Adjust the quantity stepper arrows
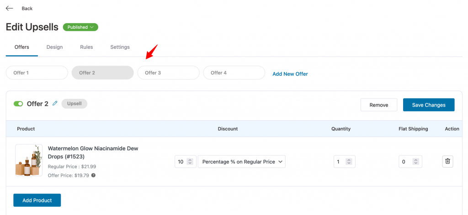The width and height of the screenshot is (468, 215). pyautogui.click(x=349, y=161)
